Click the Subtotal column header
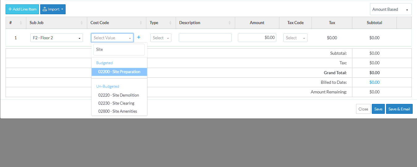The image size is (417, 167). pos(374,23)
